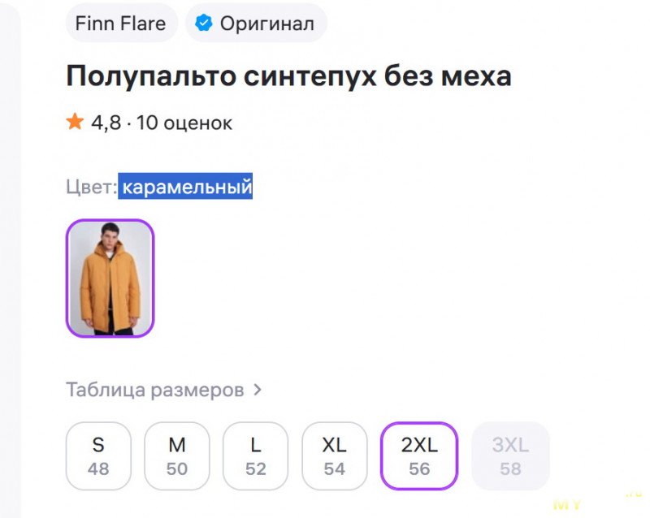The height and width of the screenshot is (518, 650).
Task: Click the Цвет label
Action: tap(91, 187)
